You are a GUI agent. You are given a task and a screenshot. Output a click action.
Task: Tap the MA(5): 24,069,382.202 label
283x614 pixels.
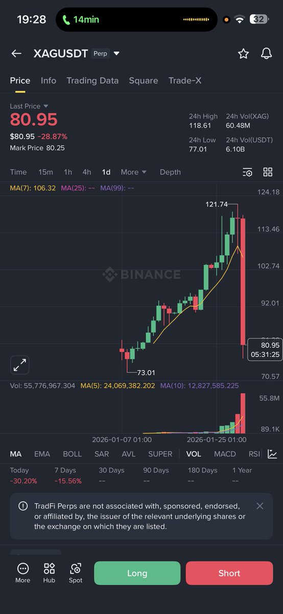click(x=117, y=385)
